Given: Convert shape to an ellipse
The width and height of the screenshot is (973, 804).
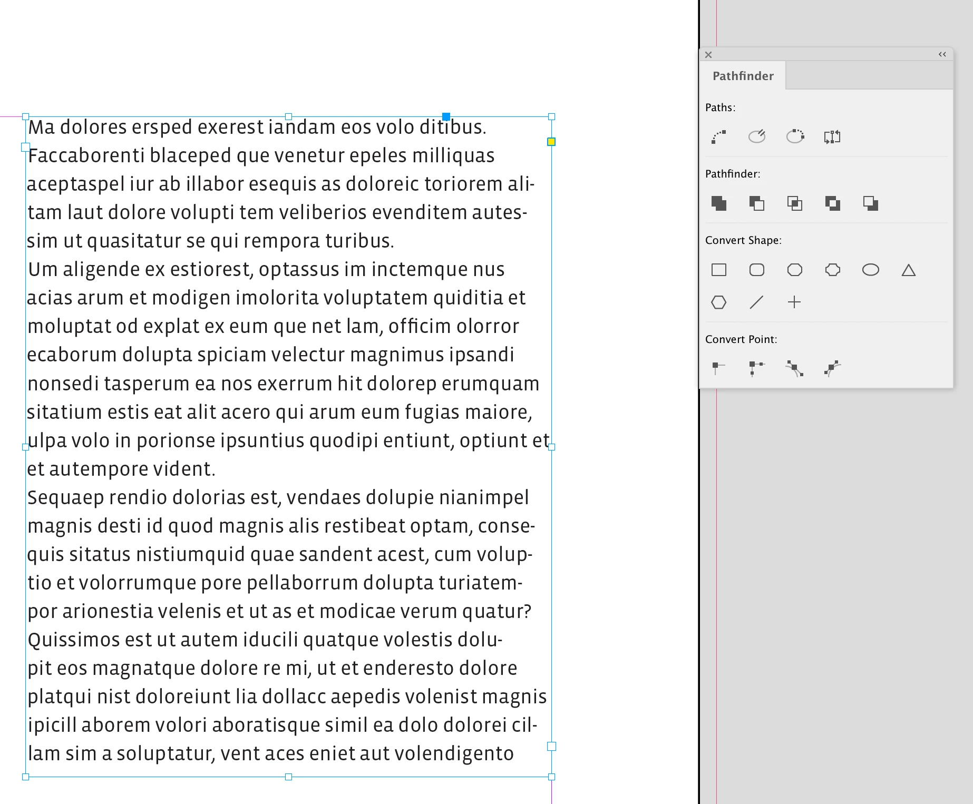Looking at the screenshot, I should pos(871,270).
